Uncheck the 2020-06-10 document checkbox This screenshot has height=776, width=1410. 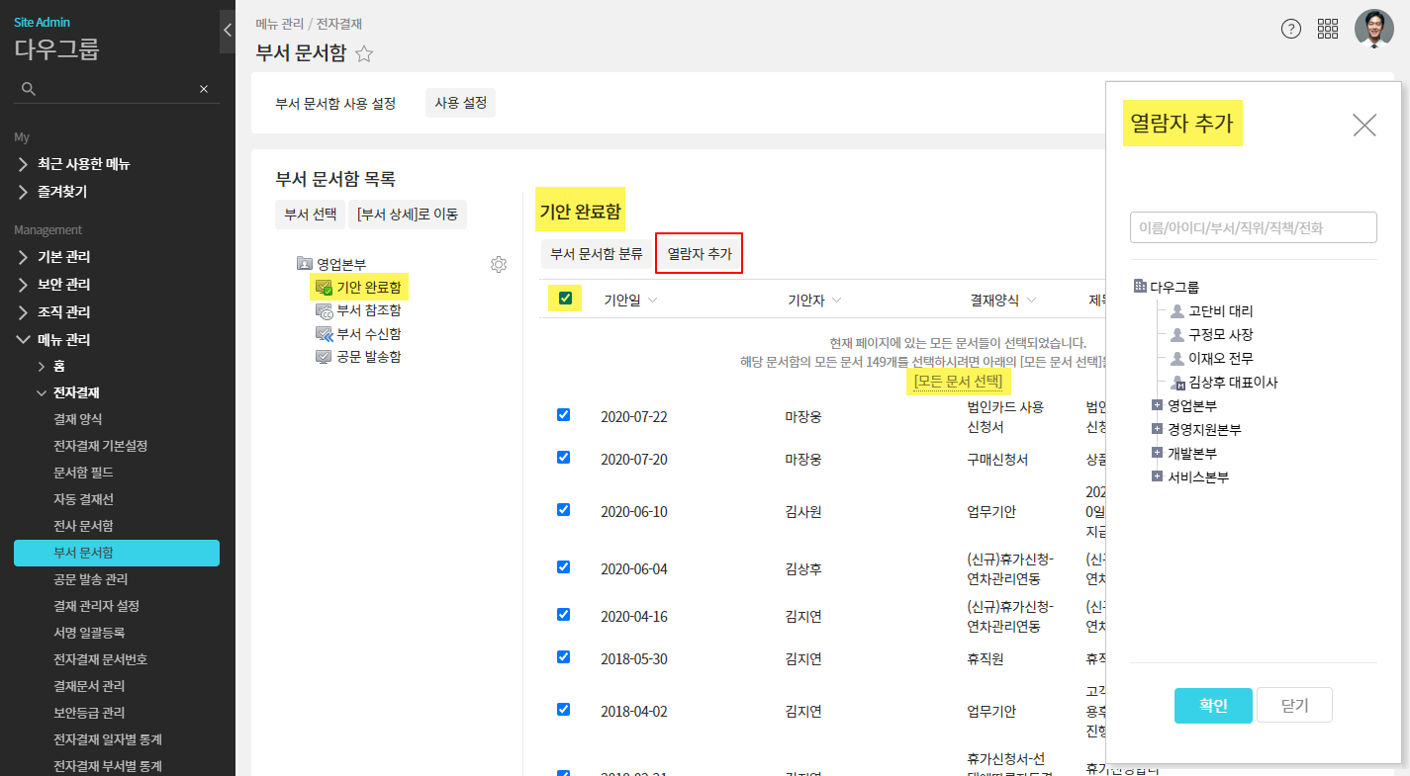tap(563, 510)
